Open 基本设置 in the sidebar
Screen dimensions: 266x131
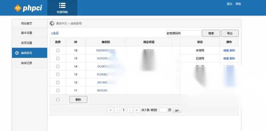[30, 33]
